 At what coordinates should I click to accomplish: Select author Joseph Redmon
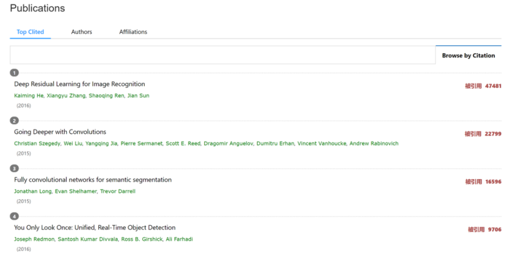click(x=33, y=239)
